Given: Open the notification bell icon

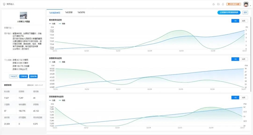Looking at the screenshot, I should (223, 4).
